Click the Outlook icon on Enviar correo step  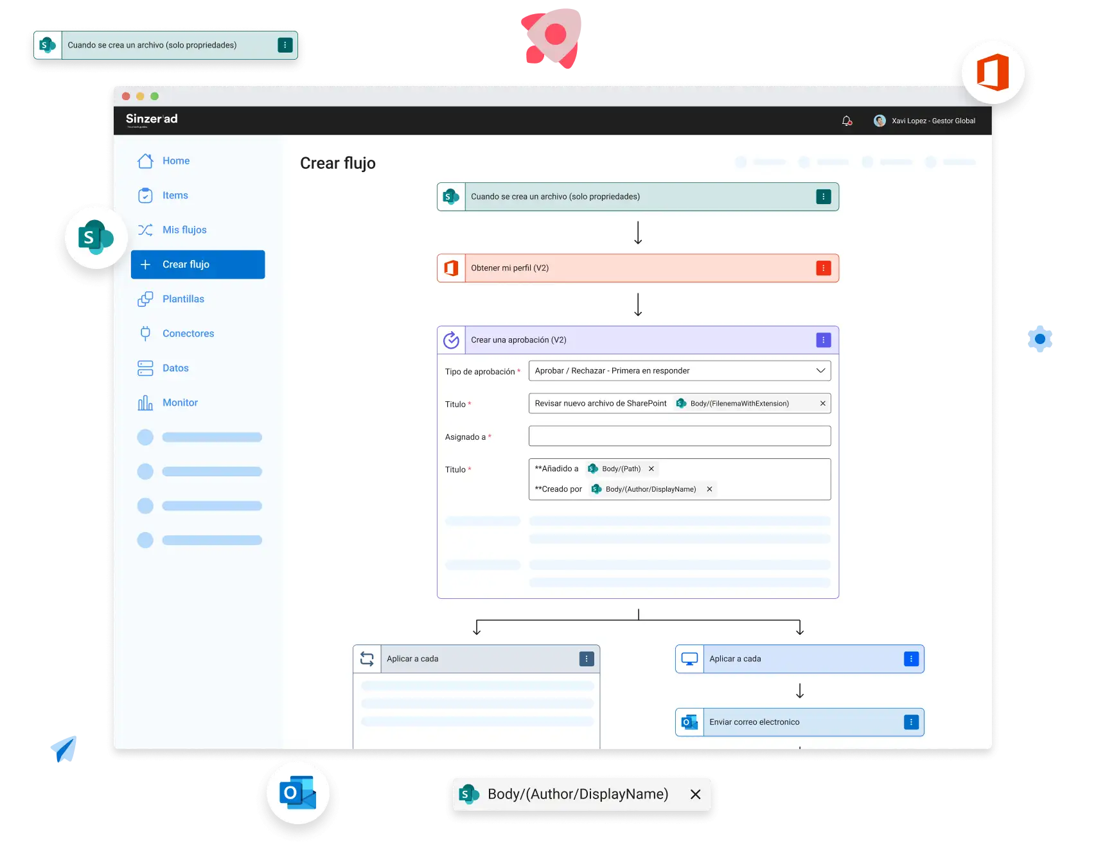coord(689,722)
